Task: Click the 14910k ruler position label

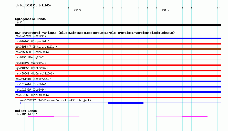Action: click(x=77, y=10)
